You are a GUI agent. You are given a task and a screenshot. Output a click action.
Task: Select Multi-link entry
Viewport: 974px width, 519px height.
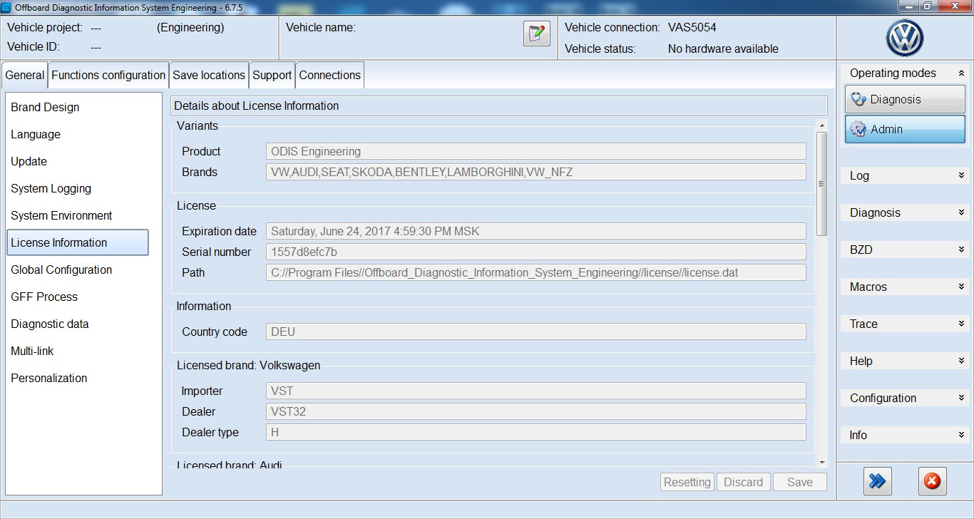click(77, 351)
